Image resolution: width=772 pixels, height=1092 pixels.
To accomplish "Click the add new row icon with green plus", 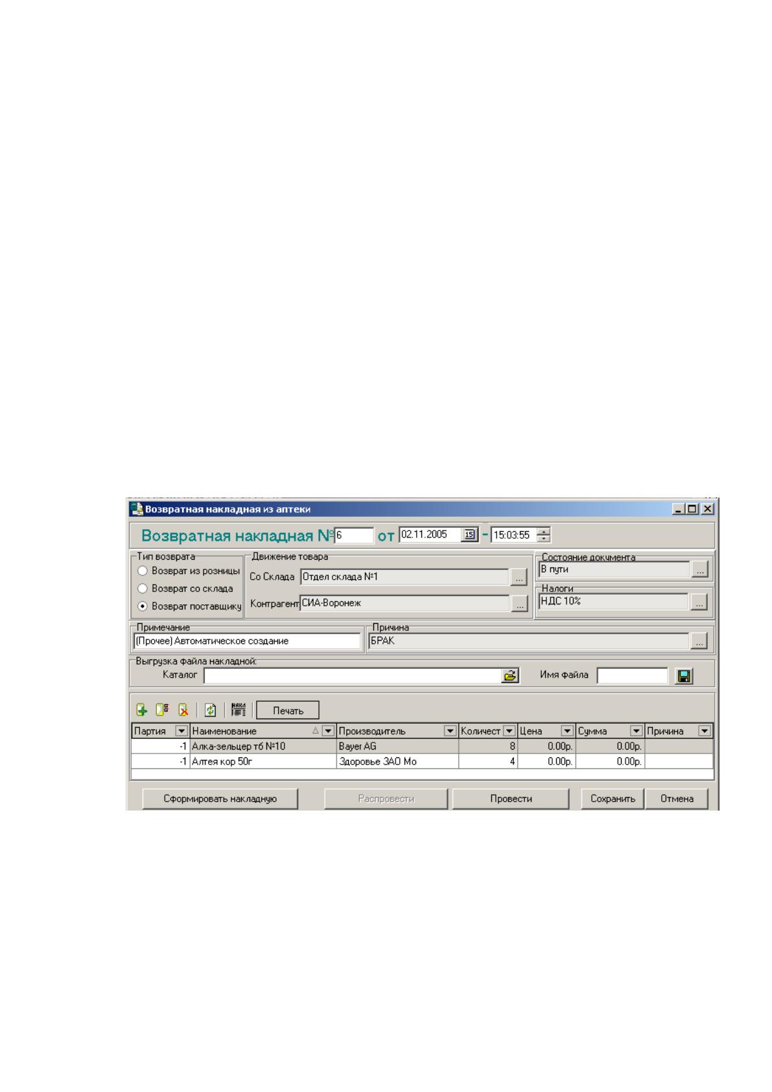I will [141, 710].
